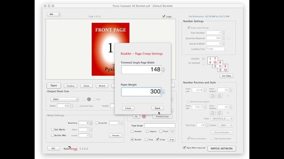Open the MM units dropdown
This screenshot has width=284, height=159.
click(x=54, y=14)
